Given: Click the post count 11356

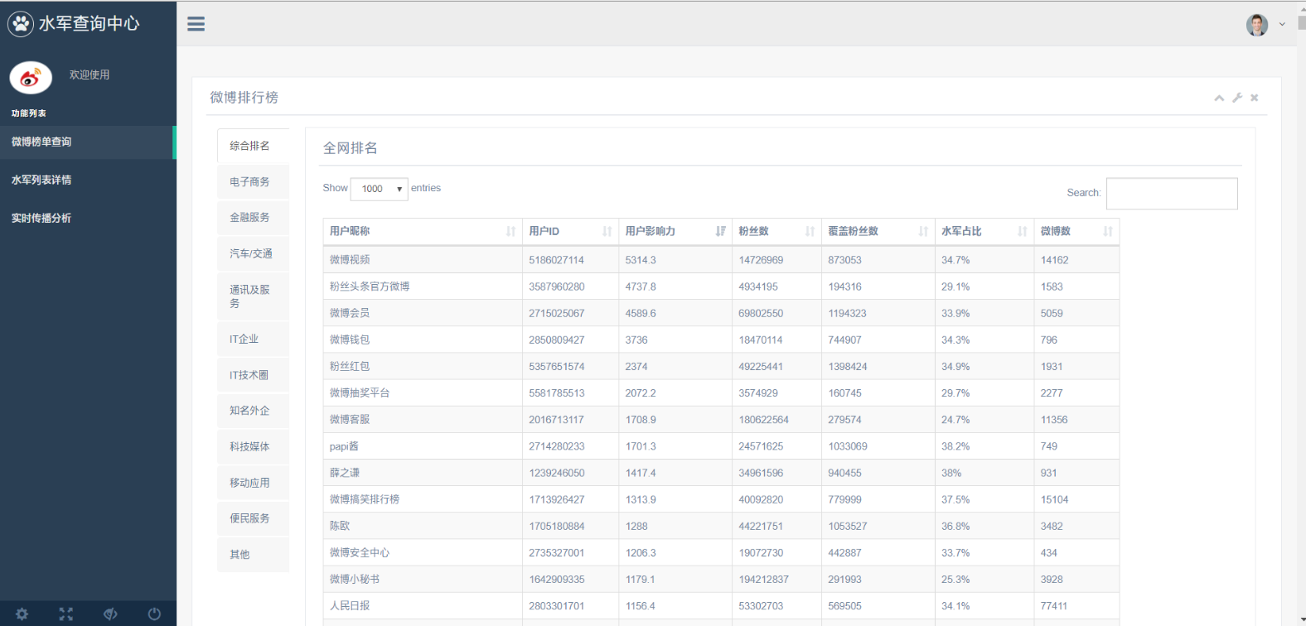Looking at the screenshot, I should (1054, 420).
